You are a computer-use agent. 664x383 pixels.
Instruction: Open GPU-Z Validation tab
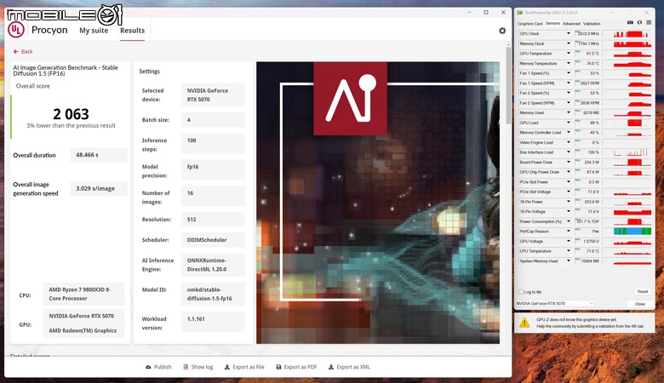point(592,24)
